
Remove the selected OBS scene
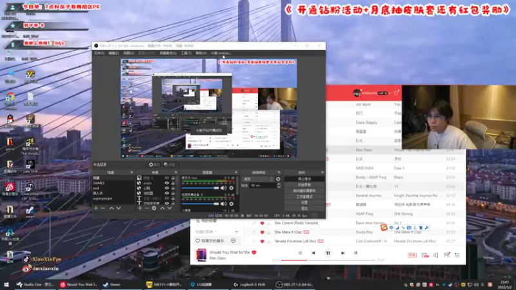point(103,208)
